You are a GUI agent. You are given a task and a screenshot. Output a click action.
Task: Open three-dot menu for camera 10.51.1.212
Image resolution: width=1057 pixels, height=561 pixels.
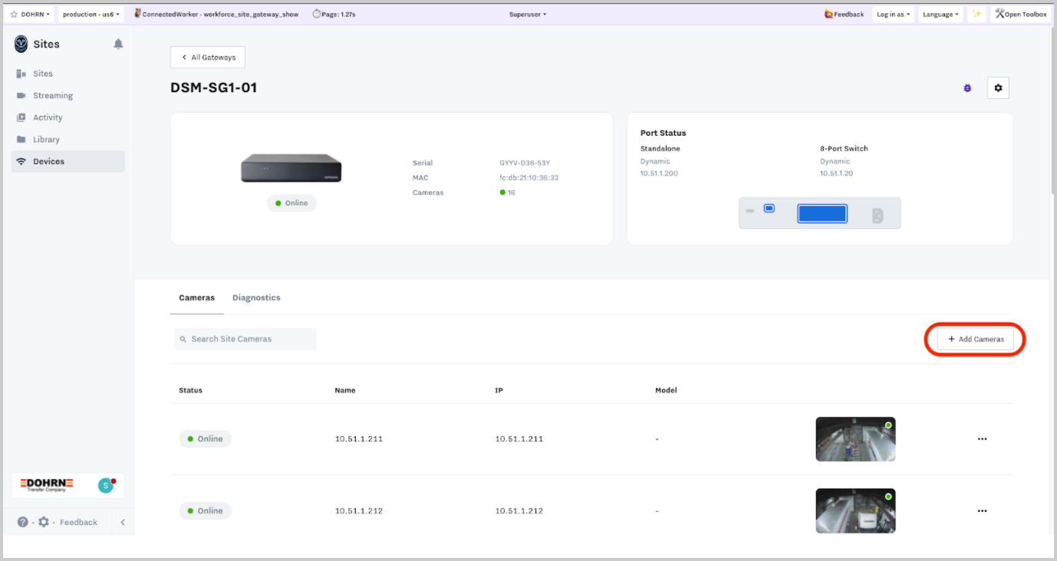pyautogui.click(x=982, y=510)
